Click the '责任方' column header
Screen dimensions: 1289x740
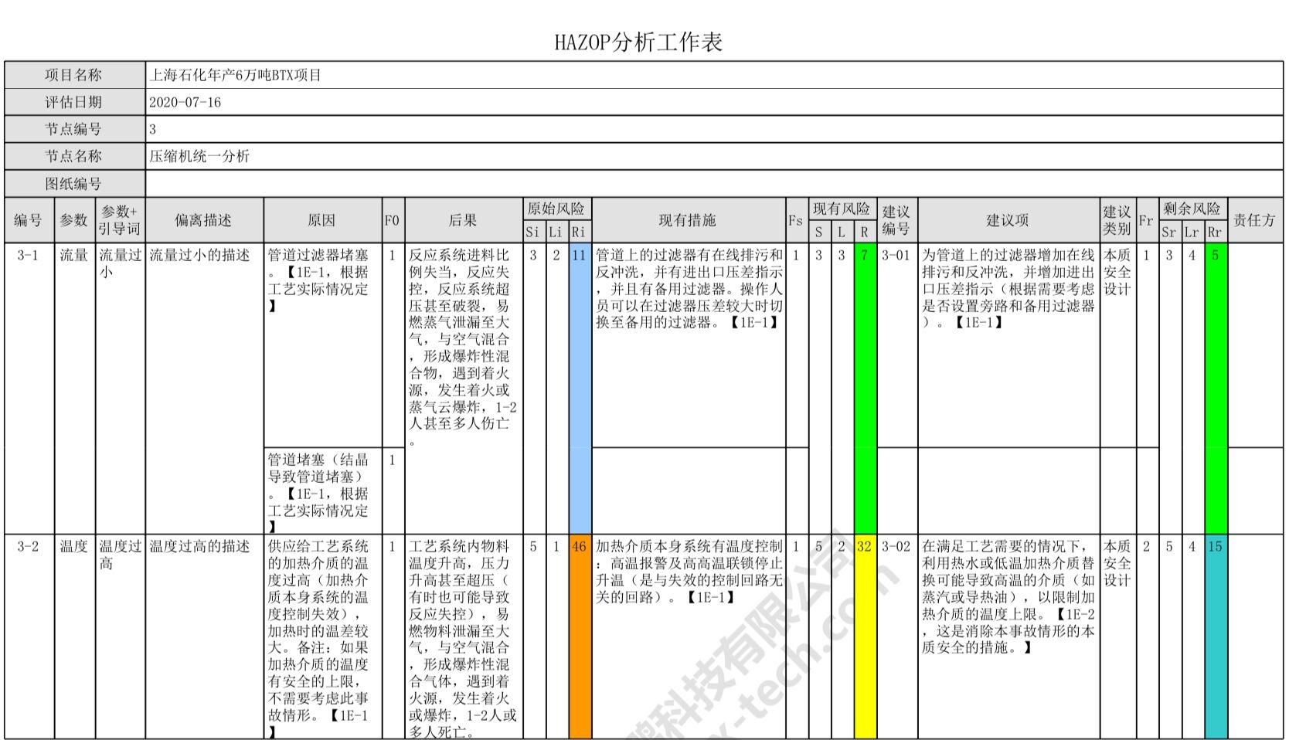pos(1255,220)
